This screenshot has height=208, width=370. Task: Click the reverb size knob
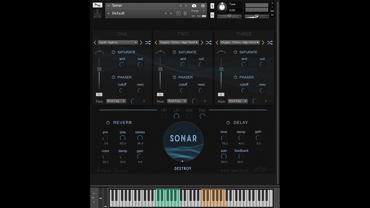(x=123, y=138)
